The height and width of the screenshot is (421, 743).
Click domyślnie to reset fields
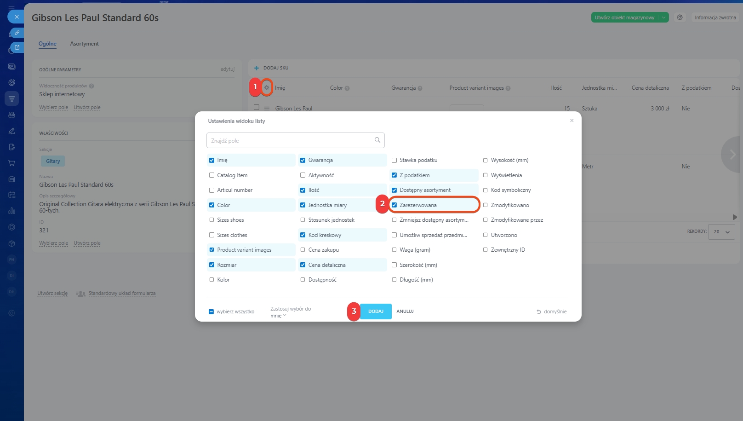(x=555, y=311)
